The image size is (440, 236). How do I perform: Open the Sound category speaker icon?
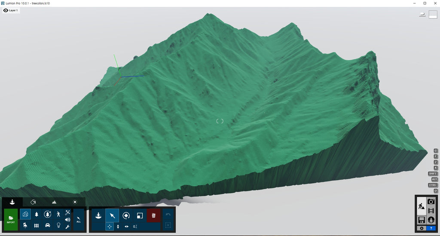(67, 220)
